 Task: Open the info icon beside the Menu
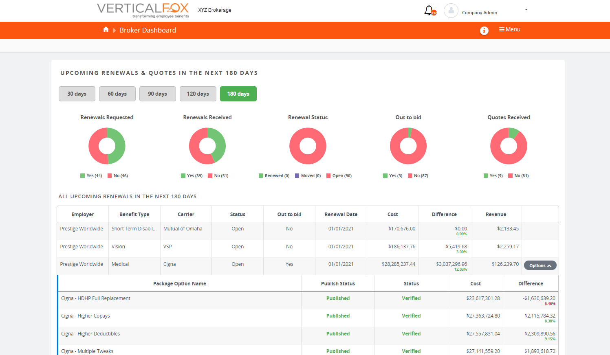point(484,31)
